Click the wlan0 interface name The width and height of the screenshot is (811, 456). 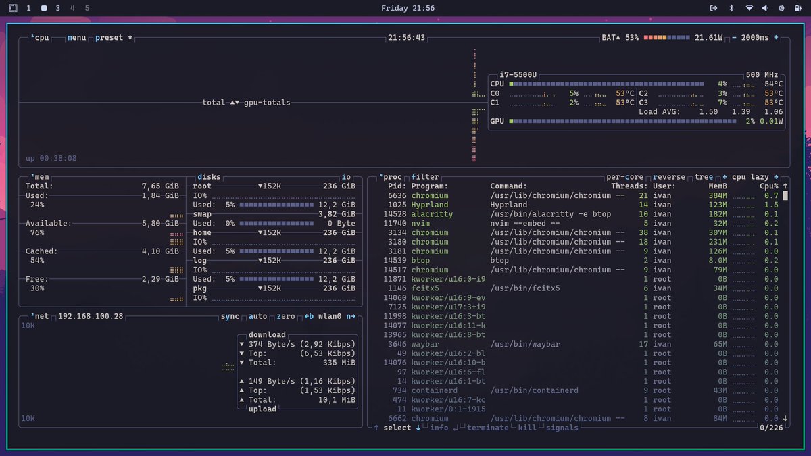pos(330,316)
